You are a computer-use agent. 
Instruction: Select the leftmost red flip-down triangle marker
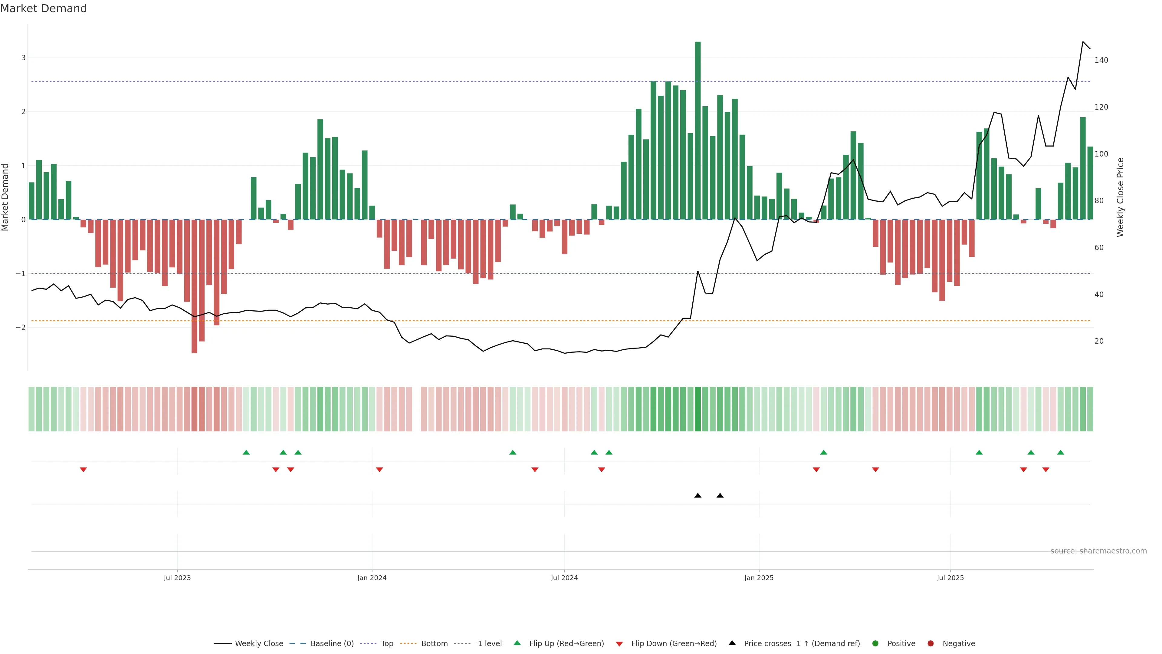point(84,470)
